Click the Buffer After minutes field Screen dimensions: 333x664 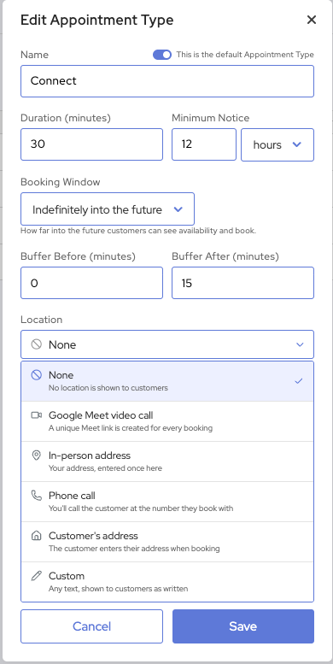coord(242,283)
